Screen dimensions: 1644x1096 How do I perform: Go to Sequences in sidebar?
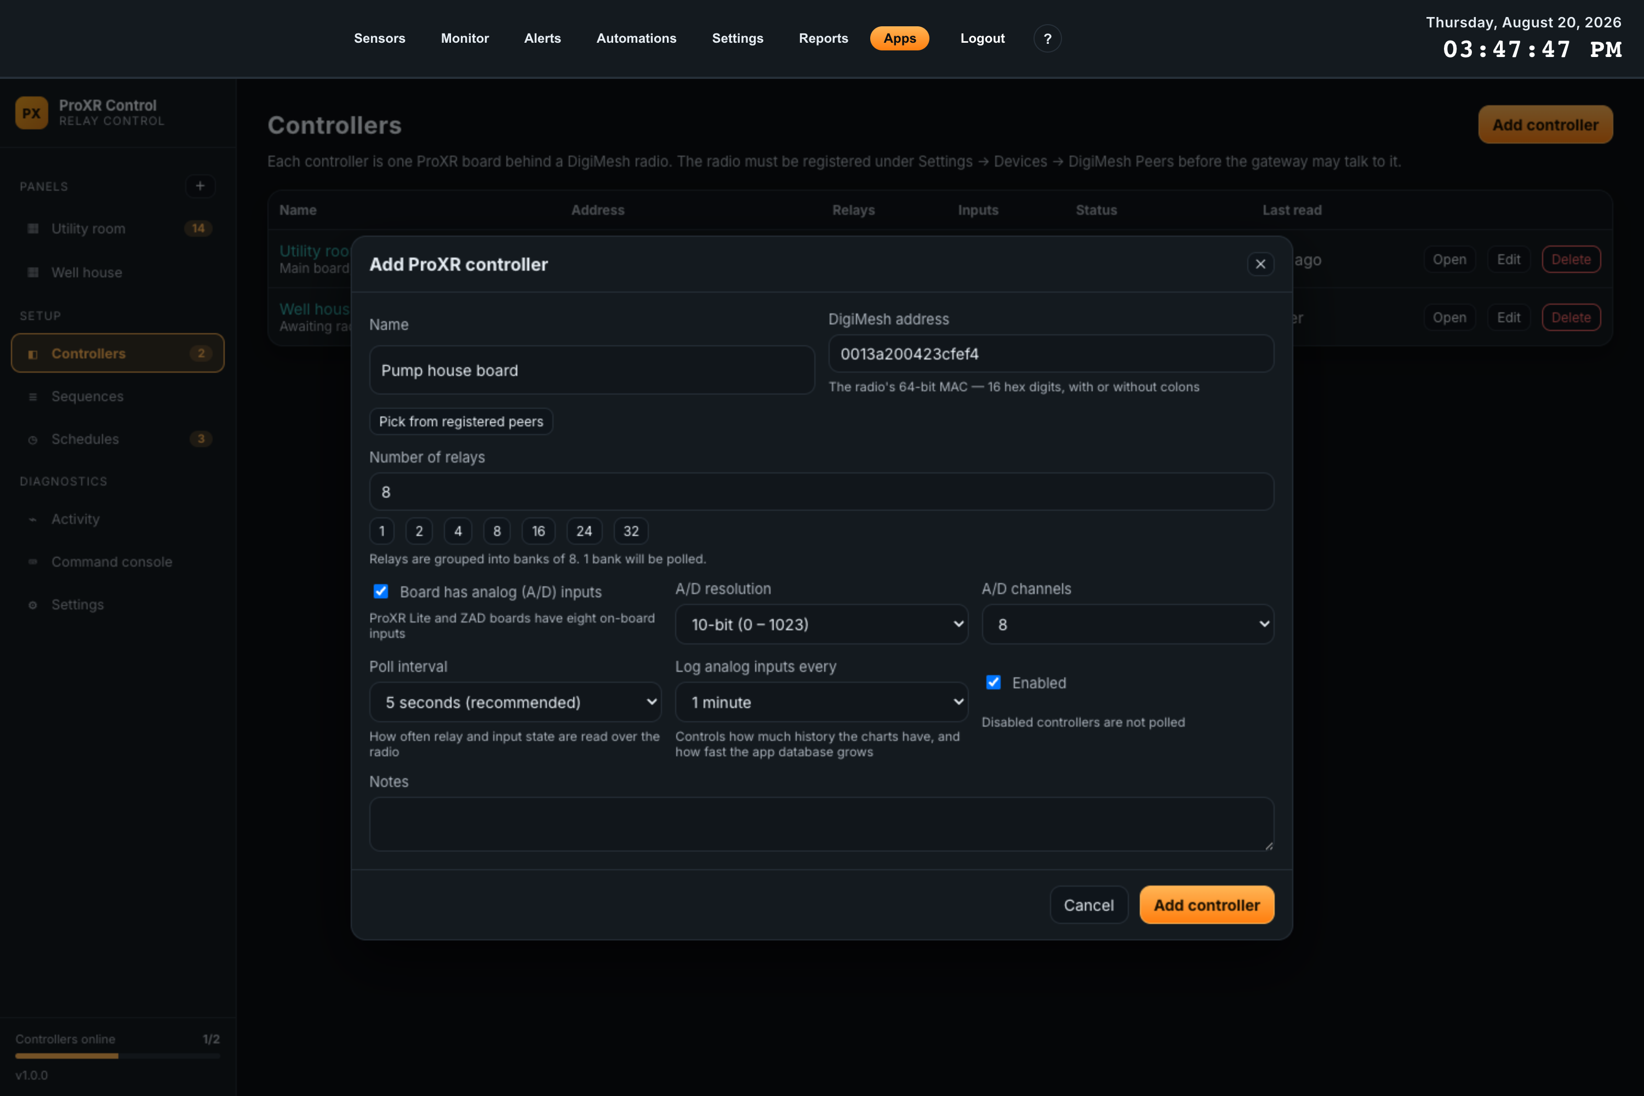(x=117, y=396)
